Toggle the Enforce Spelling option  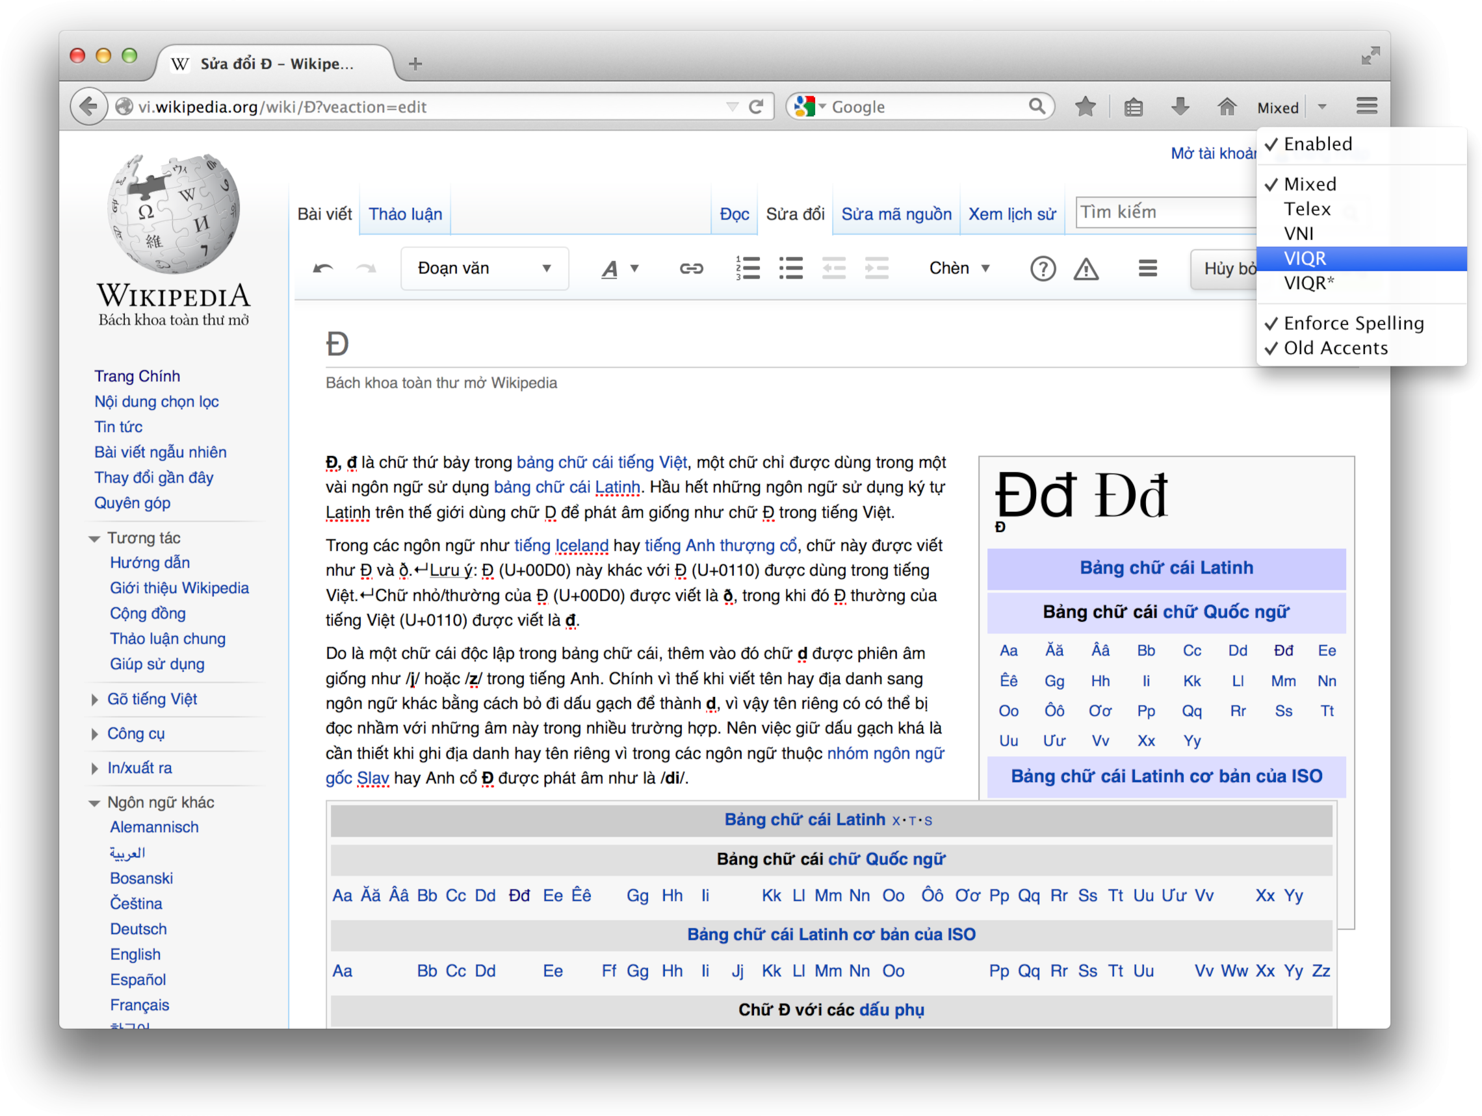click(1354, 321)
